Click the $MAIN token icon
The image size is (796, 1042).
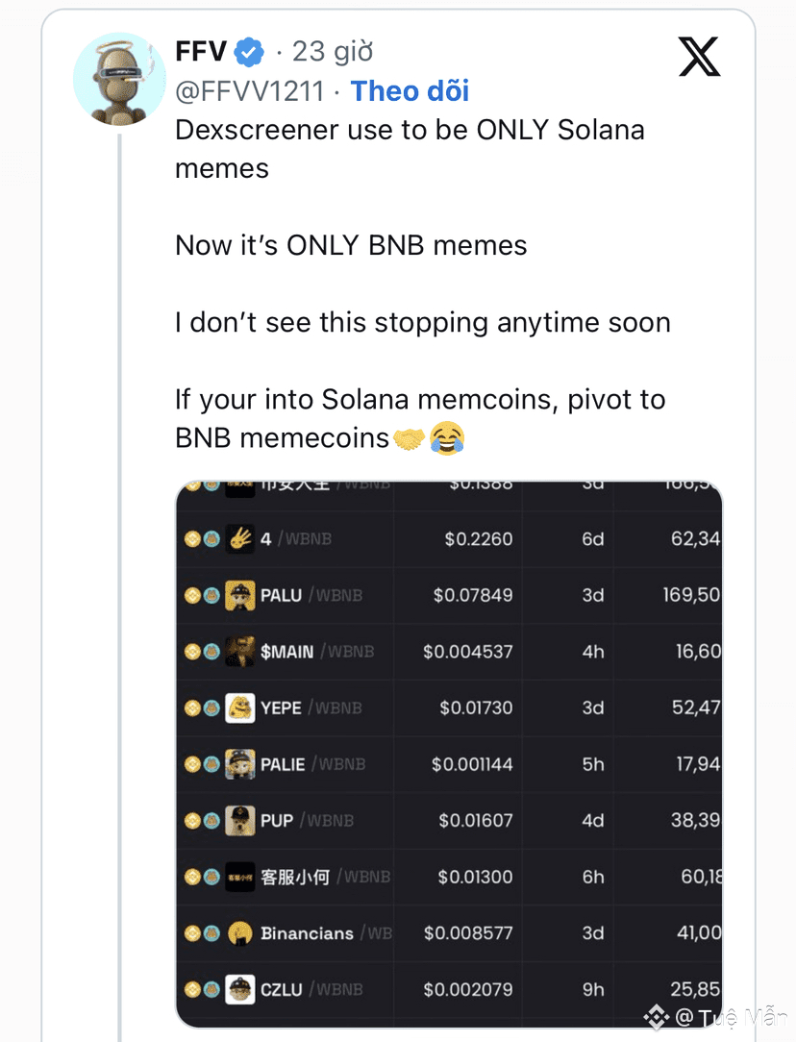click(x=239, y=652)
